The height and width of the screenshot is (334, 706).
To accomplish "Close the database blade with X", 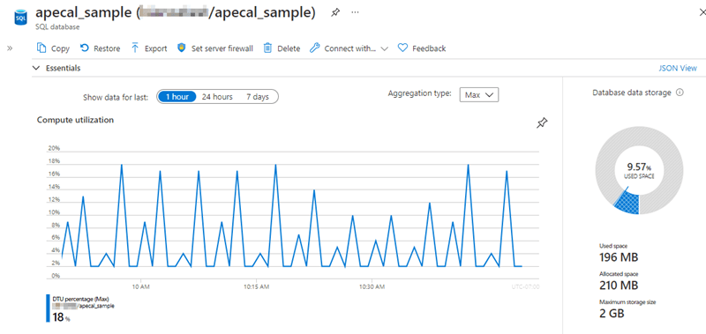I will tap(702, 12).
